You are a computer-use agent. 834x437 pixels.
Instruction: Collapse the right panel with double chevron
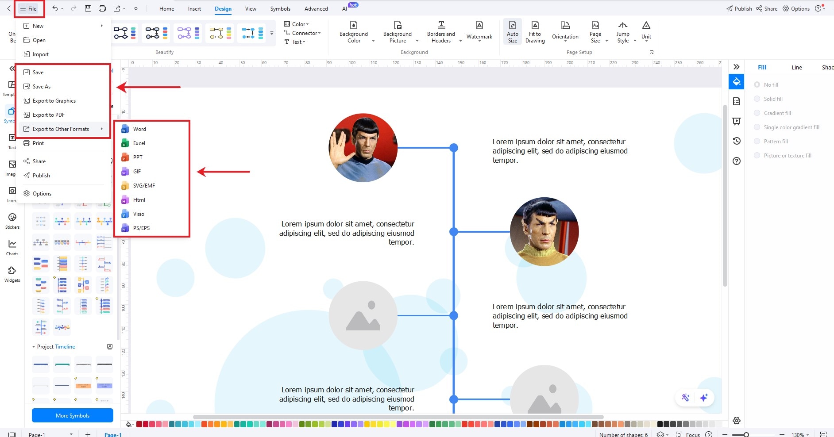(736, 67)
